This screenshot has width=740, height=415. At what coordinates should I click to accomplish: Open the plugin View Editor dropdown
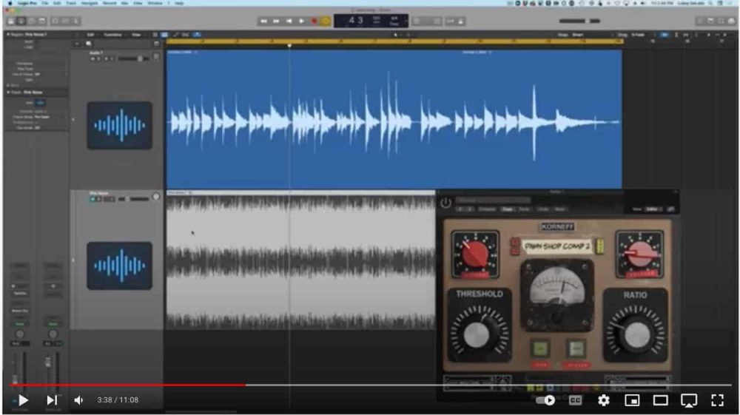(652, 209)
